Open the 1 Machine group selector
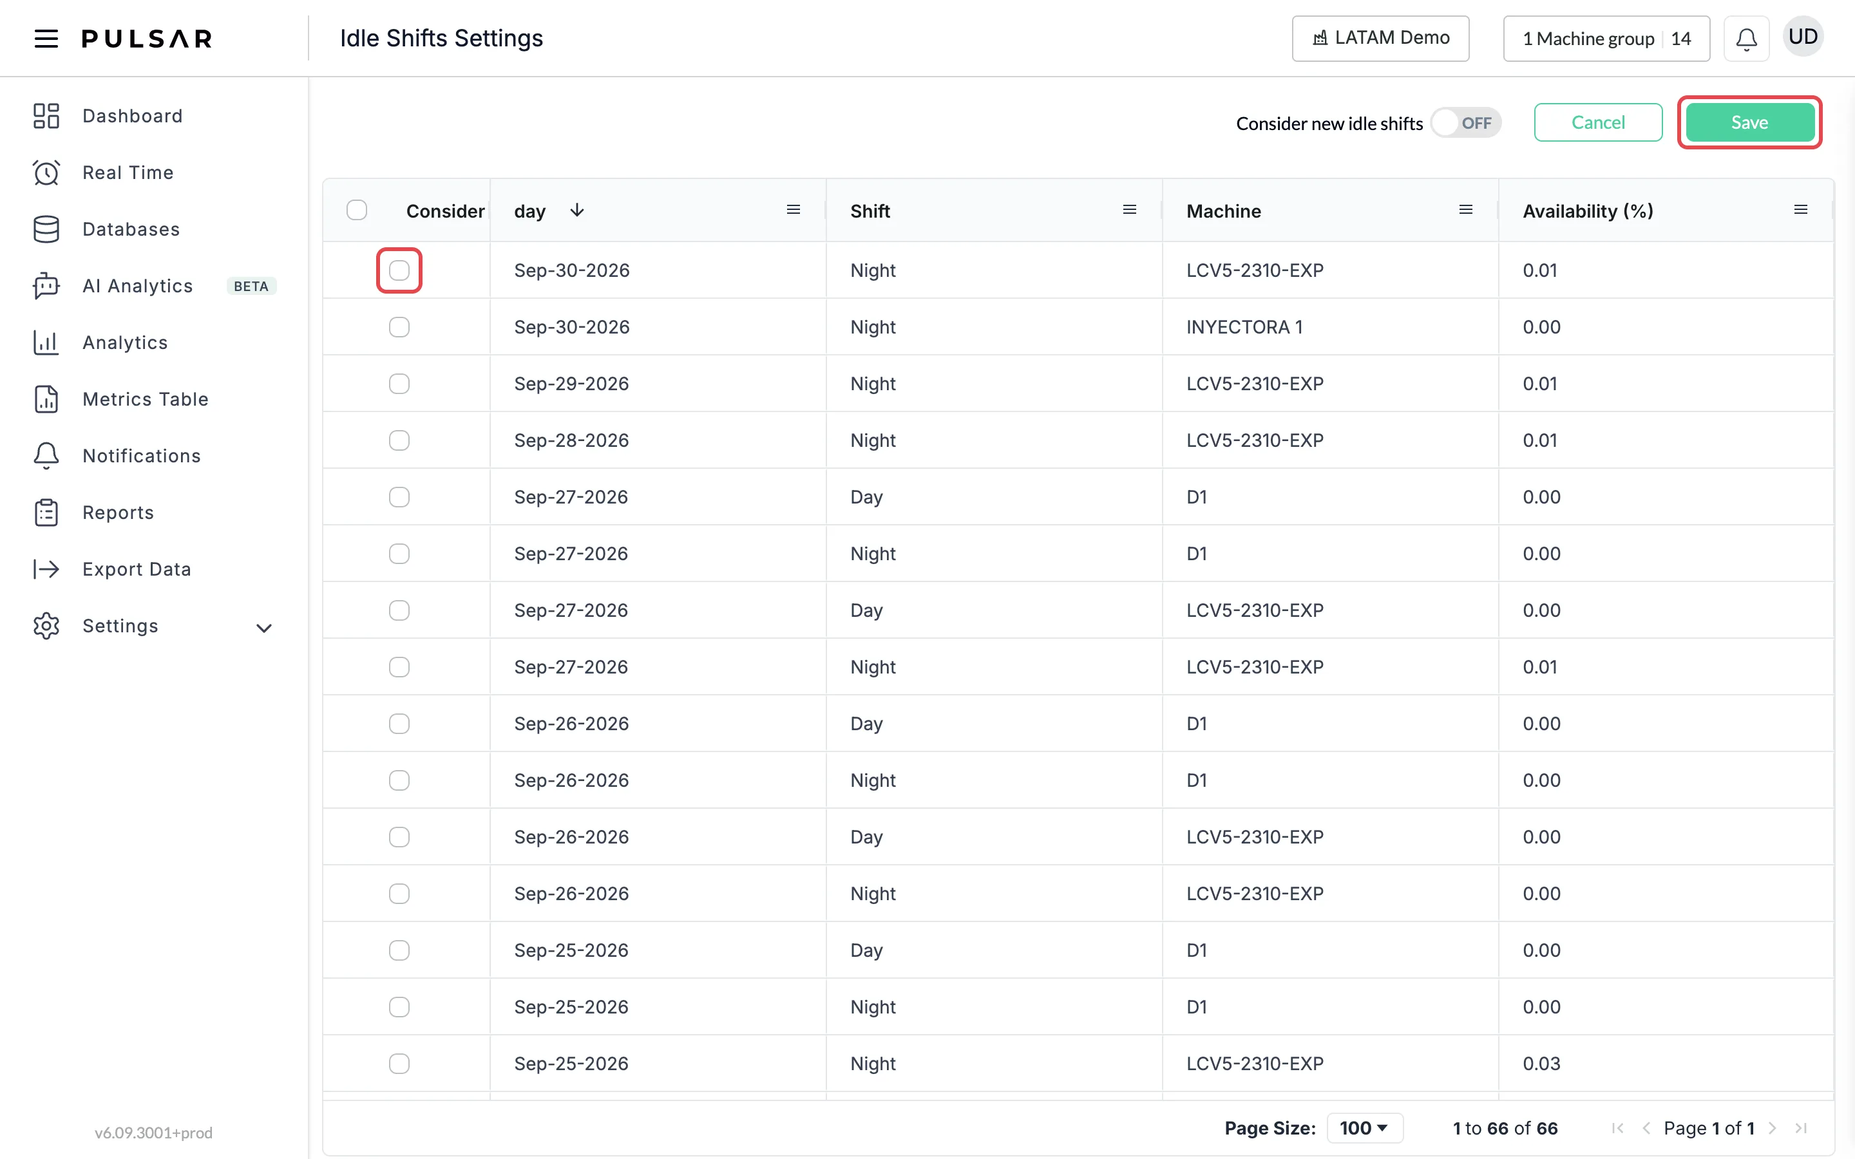 point(1606,39)
